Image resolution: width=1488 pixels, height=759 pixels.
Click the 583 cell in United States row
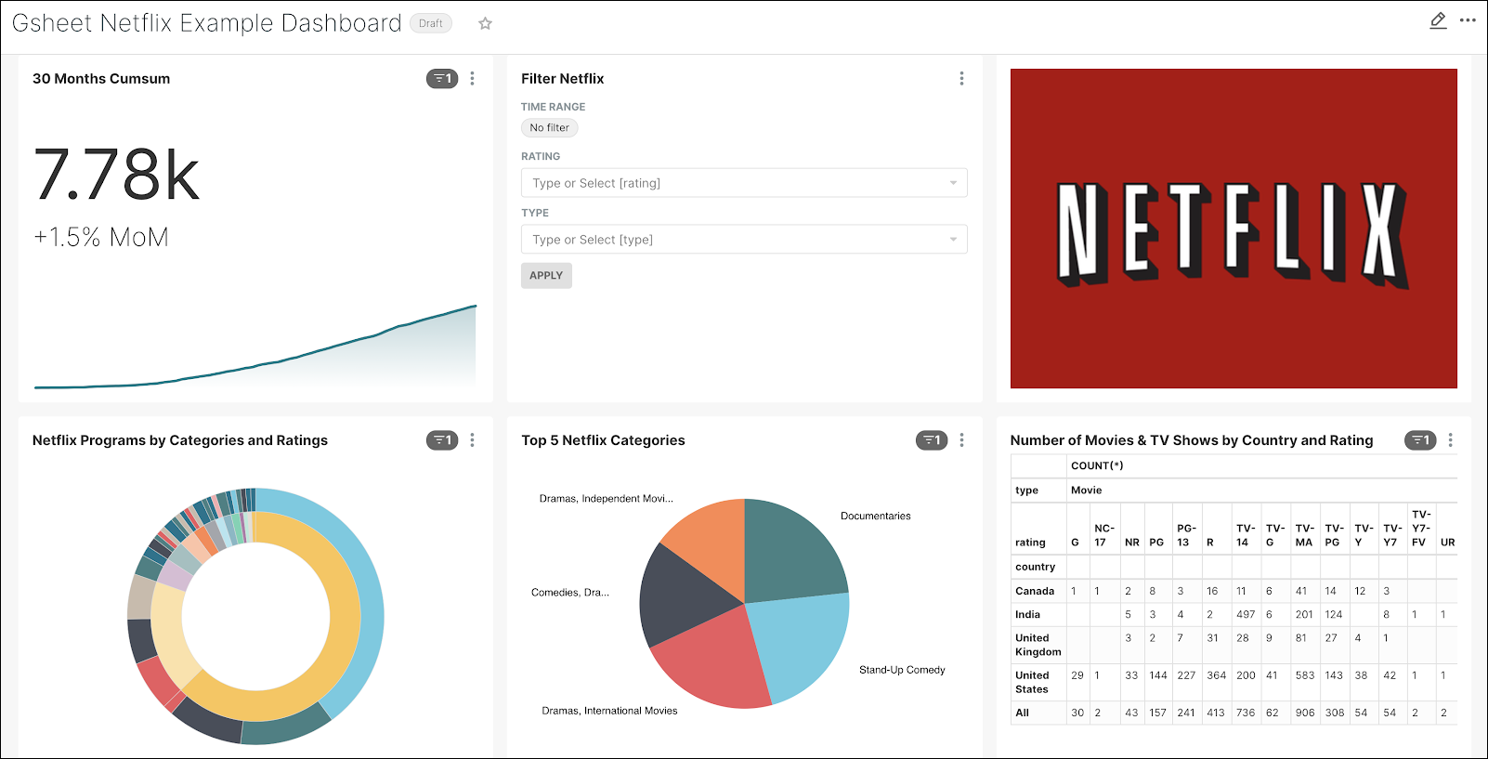point(1305,675)
